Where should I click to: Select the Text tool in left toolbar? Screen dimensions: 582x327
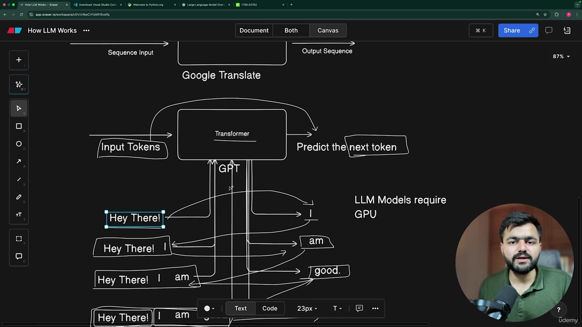pyautogui.click(x=19, y=214)
